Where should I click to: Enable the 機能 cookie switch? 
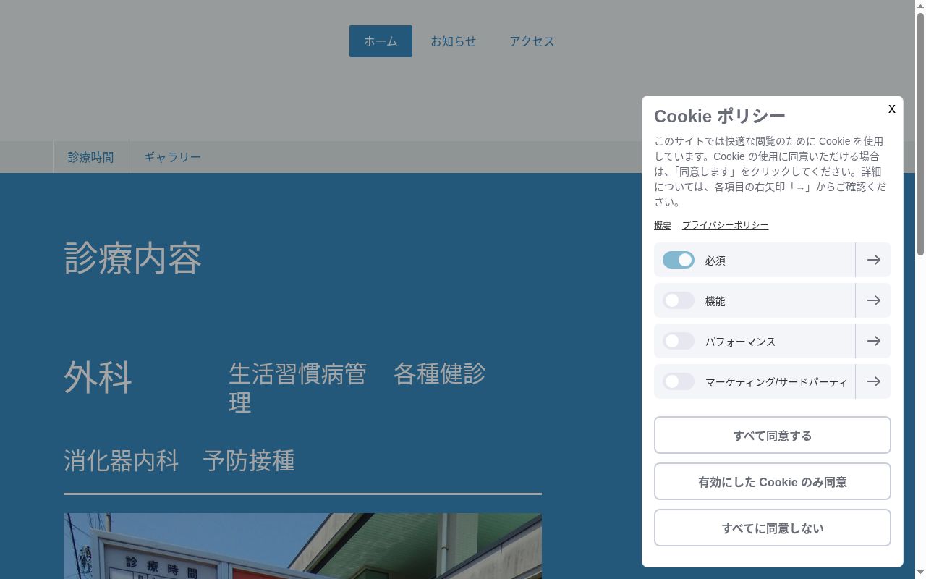coord(679,300)
